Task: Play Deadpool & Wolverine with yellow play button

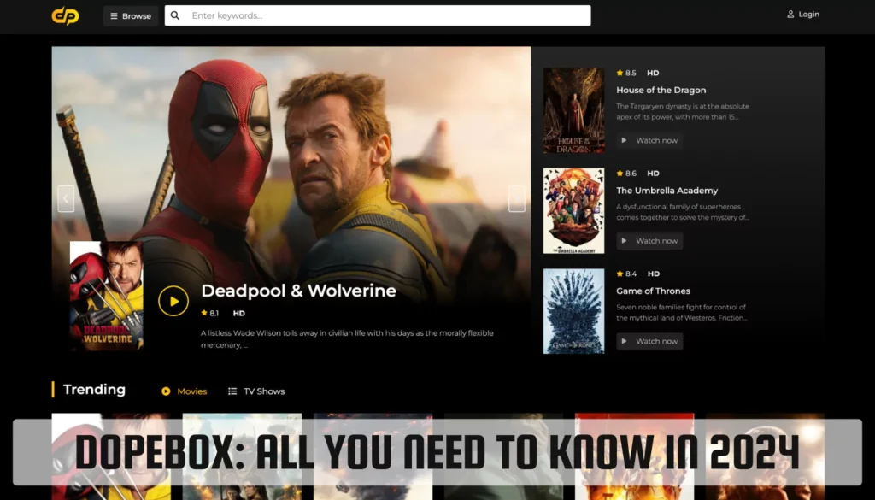Action: click(x=173, y=301)
